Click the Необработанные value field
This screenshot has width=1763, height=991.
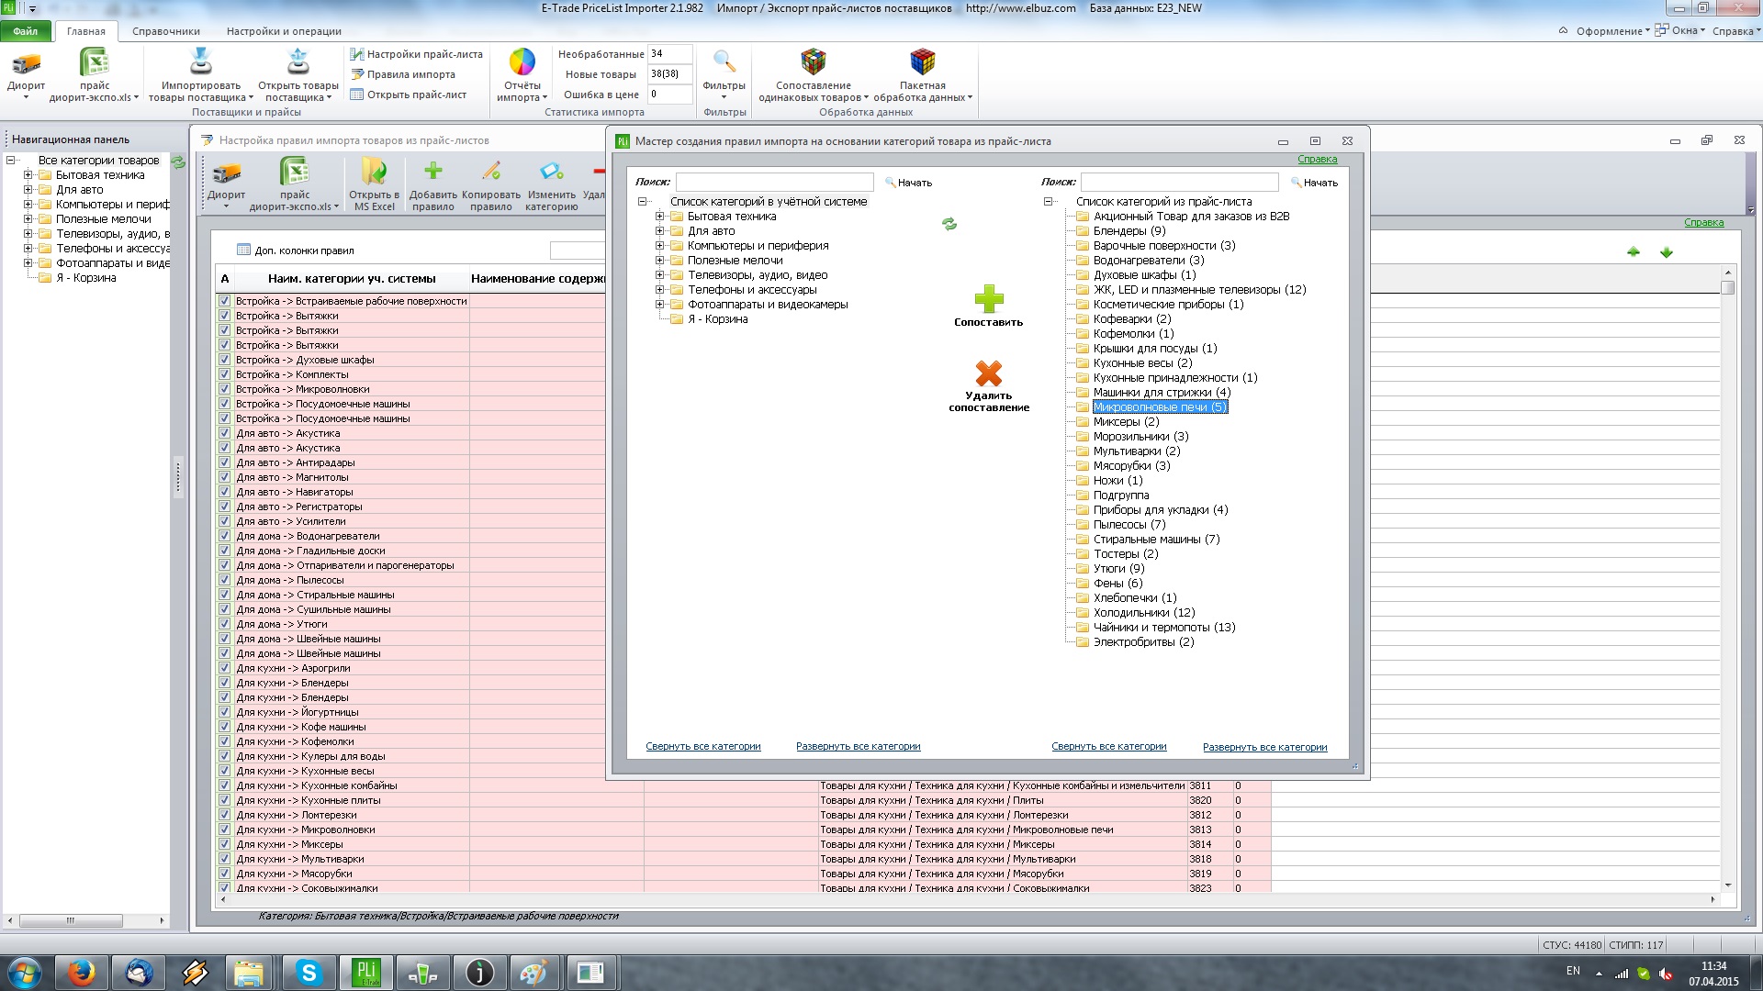coord(669,54)
